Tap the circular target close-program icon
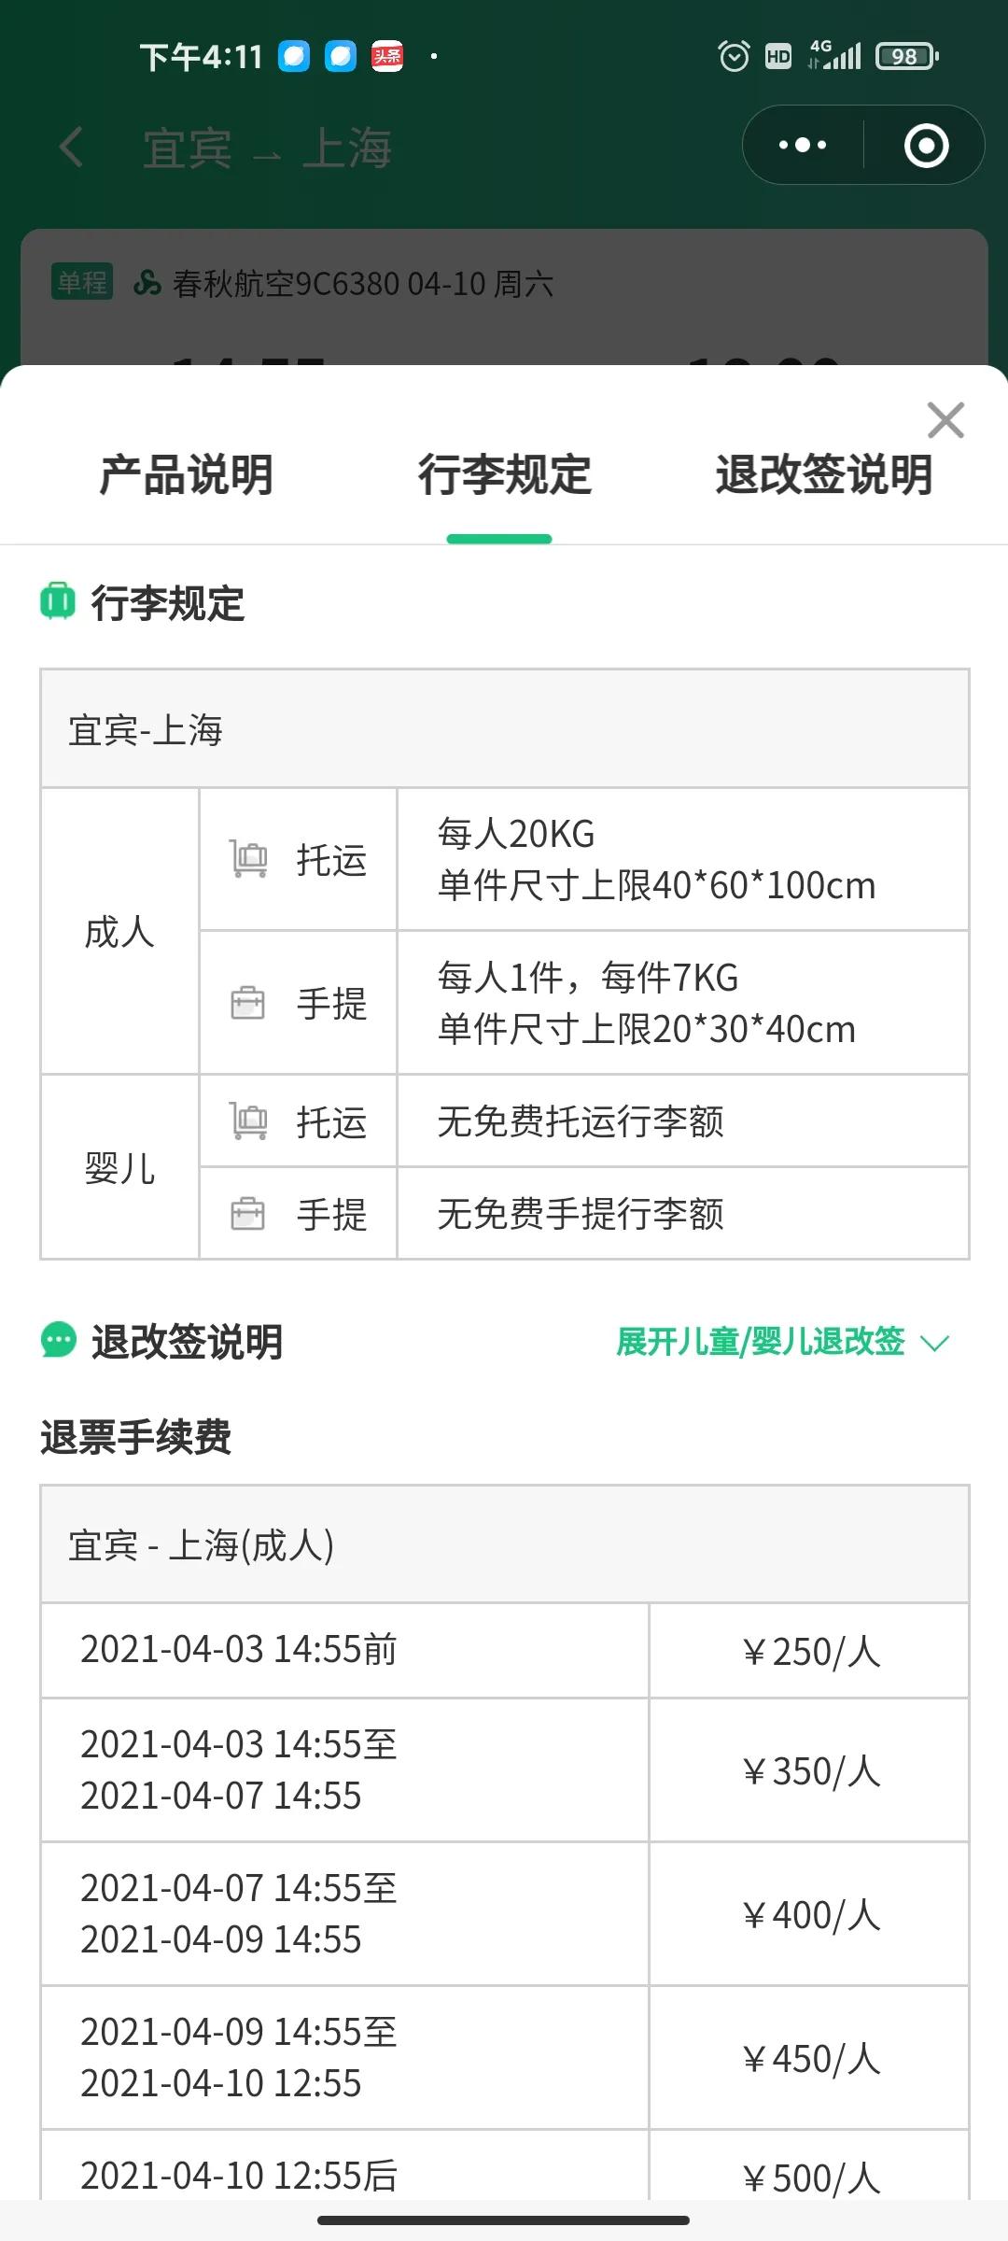Screen dimensions: 1008x2241 click(926, 146)
